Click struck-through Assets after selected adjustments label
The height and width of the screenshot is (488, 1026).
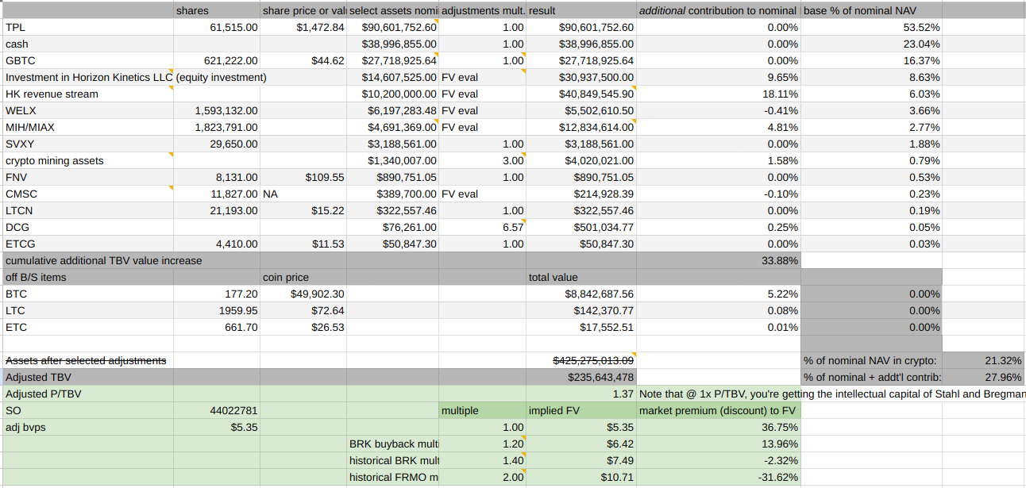tap(86, 360)
